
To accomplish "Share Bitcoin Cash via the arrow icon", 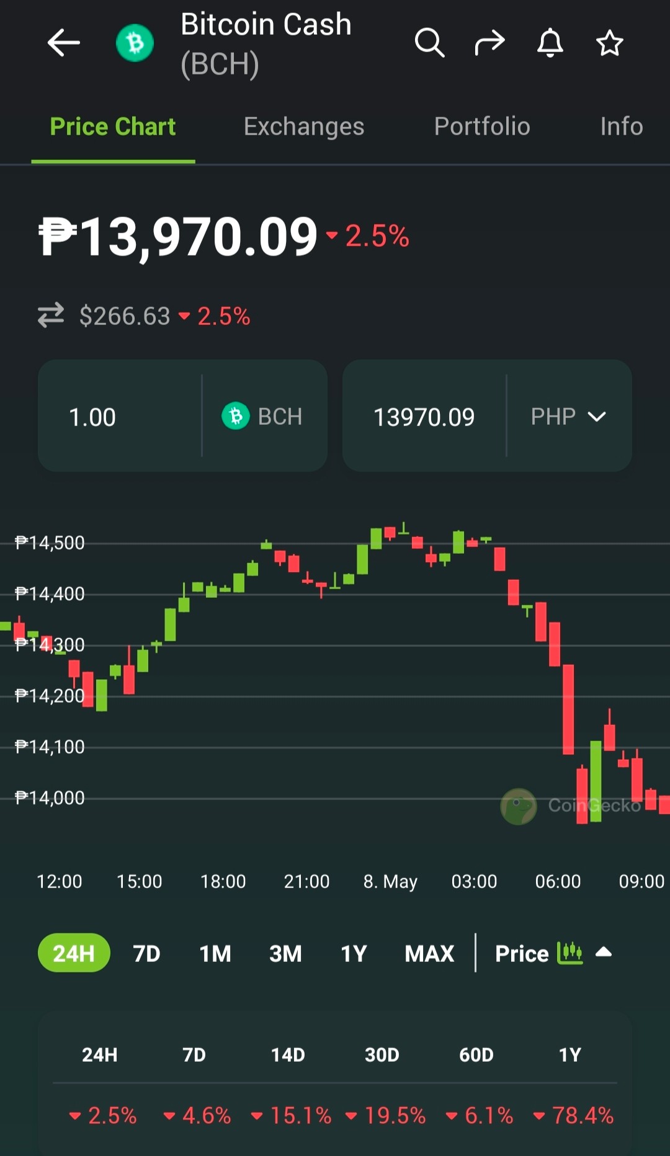I will click(490, 43).
